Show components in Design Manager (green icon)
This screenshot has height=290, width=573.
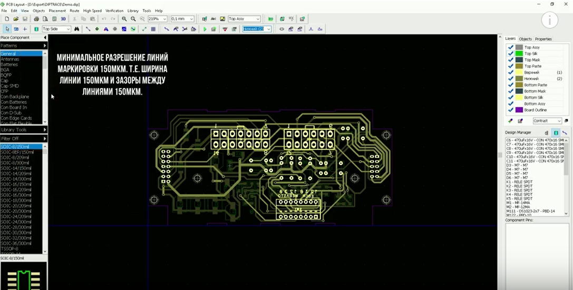point(556,133)
